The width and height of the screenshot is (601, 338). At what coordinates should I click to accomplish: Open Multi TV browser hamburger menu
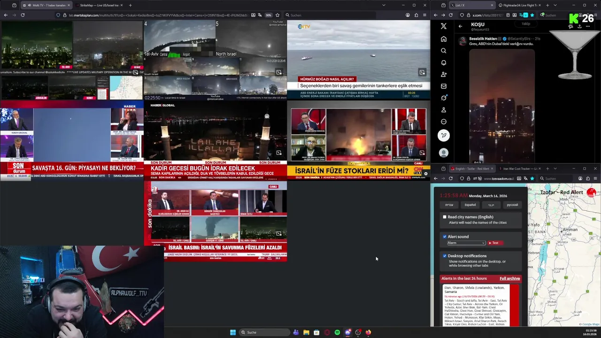pos(425,15)
